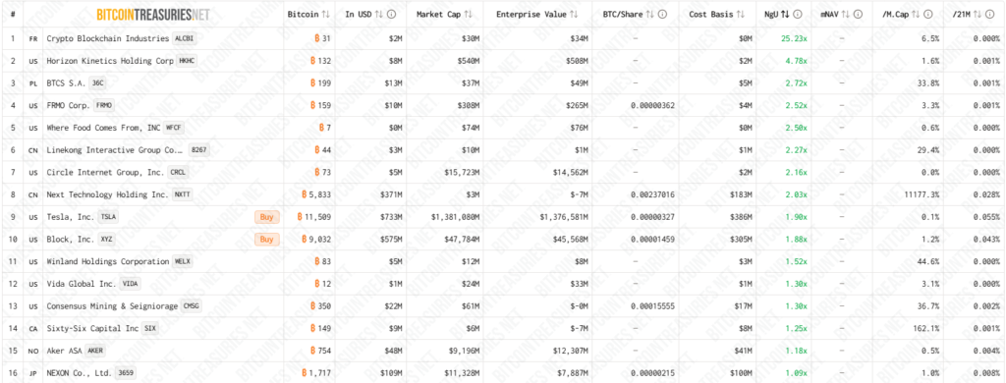Open info icon next to In USD
The height and width of the screenshot is (383, 1006).
(x=391, y=14)
